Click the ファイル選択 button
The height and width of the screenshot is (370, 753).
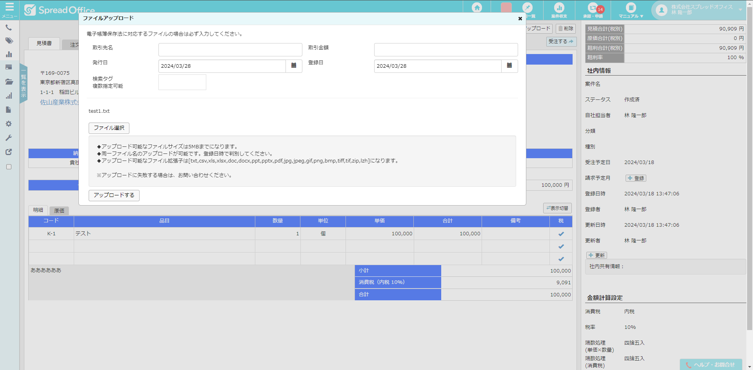pos(109,128)
